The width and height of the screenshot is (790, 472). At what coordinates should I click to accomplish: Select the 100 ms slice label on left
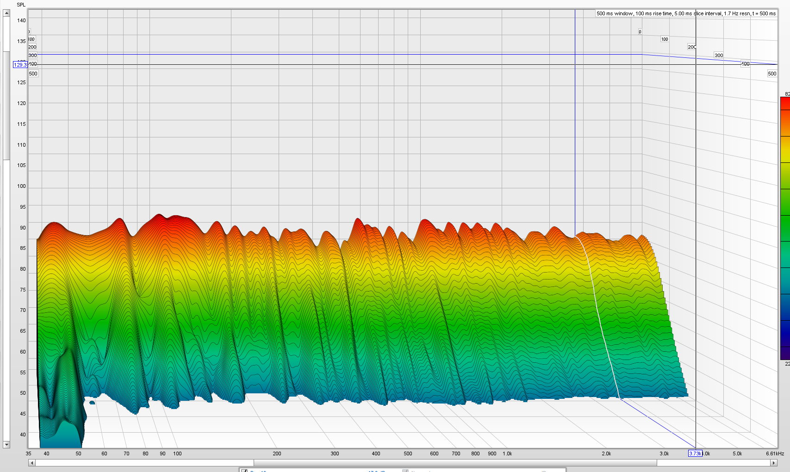(x=31, y=39)
